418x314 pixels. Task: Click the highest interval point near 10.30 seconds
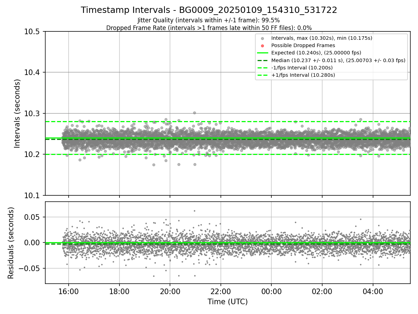point(194,113)
